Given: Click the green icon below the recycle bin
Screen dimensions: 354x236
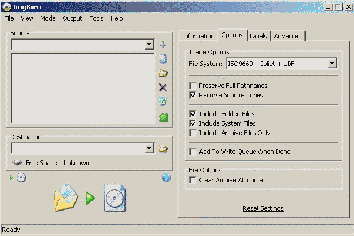Looking at the screenshot, I should 163,117.
